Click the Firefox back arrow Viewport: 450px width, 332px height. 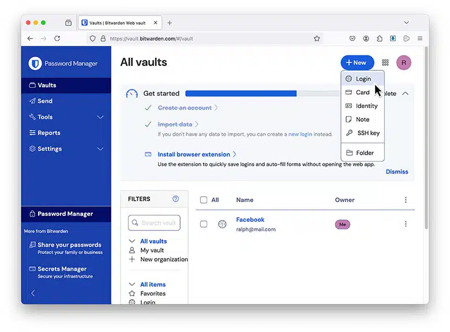pyautogui.click(x=30, y=39)
